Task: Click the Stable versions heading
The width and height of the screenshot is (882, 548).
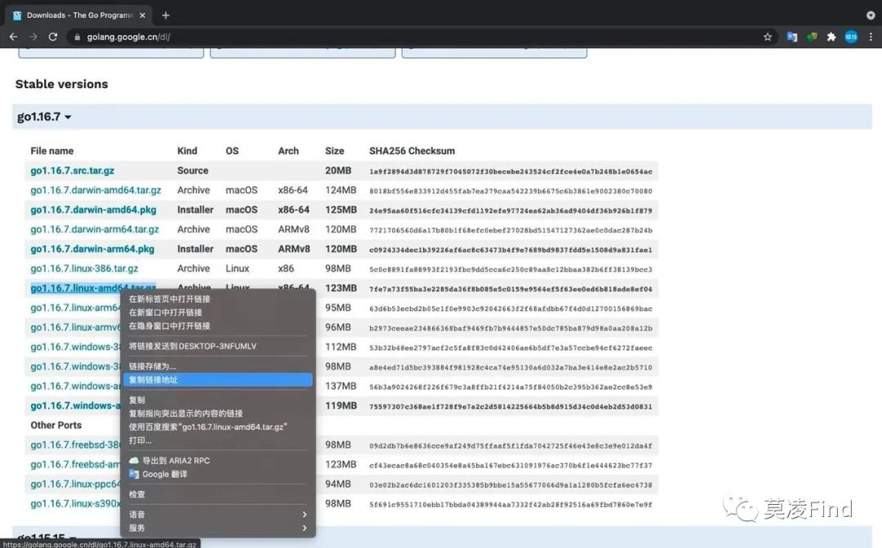Action: coord(61,84)
